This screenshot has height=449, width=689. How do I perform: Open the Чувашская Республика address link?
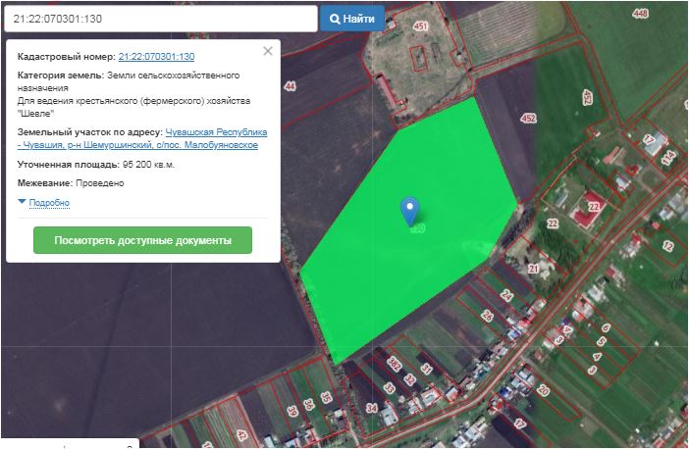(216, 130)
